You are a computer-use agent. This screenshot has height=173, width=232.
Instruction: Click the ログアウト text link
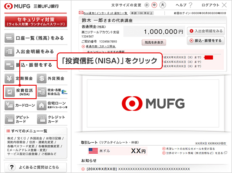[210, 5]
